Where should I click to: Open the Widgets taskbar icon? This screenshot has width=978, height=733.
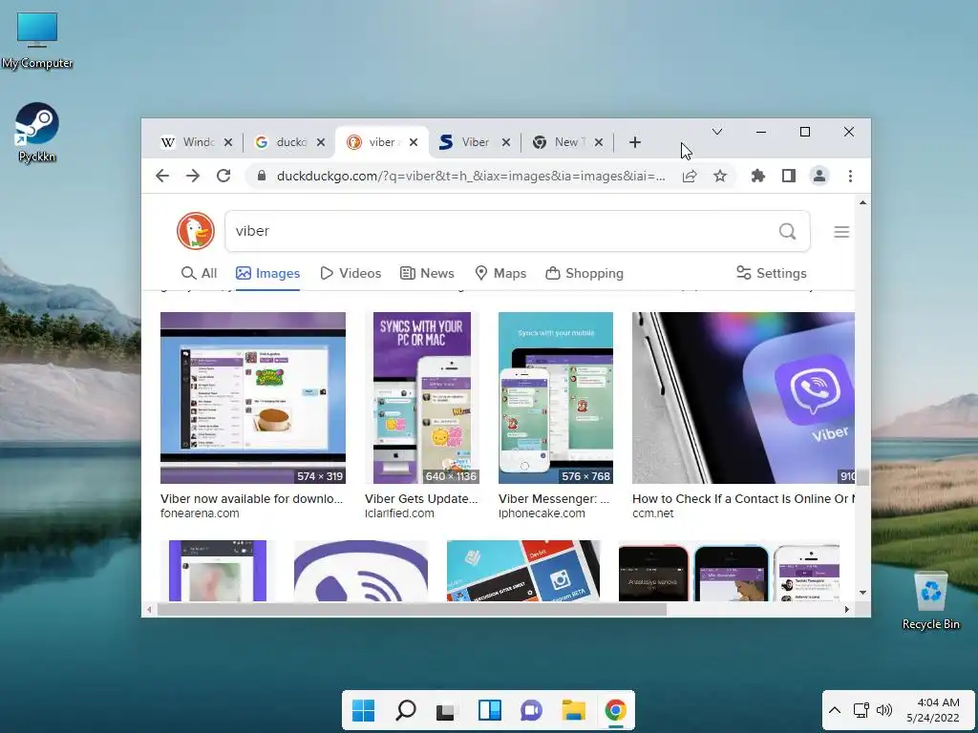coord(490,710)
